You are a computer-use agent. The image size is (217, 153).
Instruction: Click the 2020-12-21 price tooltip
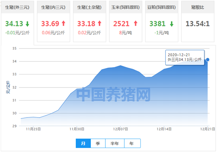pyautogui.click(x=185, y=57)
